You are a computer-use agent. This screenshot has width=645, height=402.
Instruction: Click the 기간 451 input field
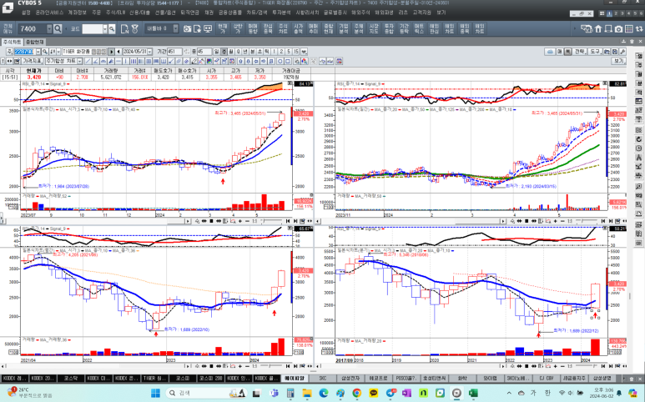click(174, 52)
